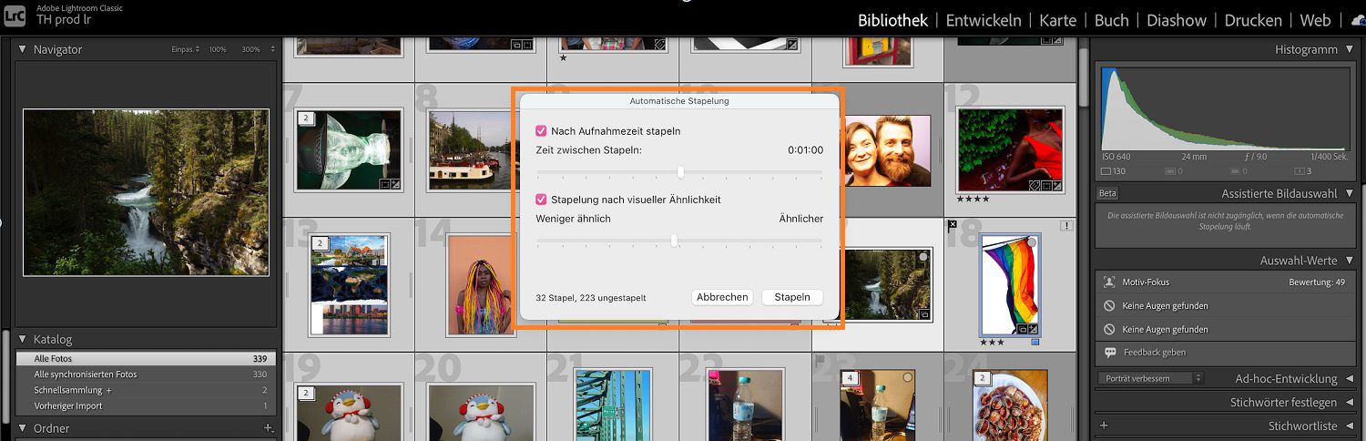Image resolution: width=1366 pixels, height=441 pixels.
Task: Expand the Ad-hoc-Entwicklung panel
Action: point(1349,378)
